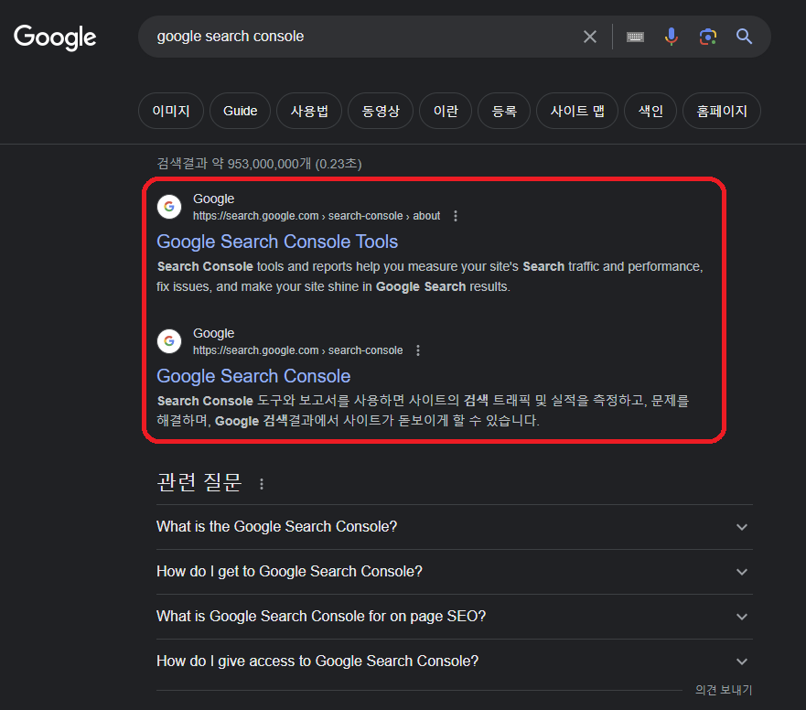
Task: Expand How do I give access question
Action: pos(455,661)
